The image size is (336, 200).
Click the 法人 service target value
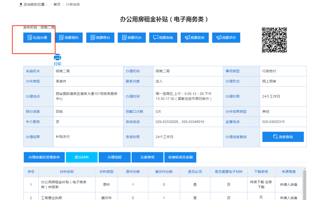click(159, 81)
